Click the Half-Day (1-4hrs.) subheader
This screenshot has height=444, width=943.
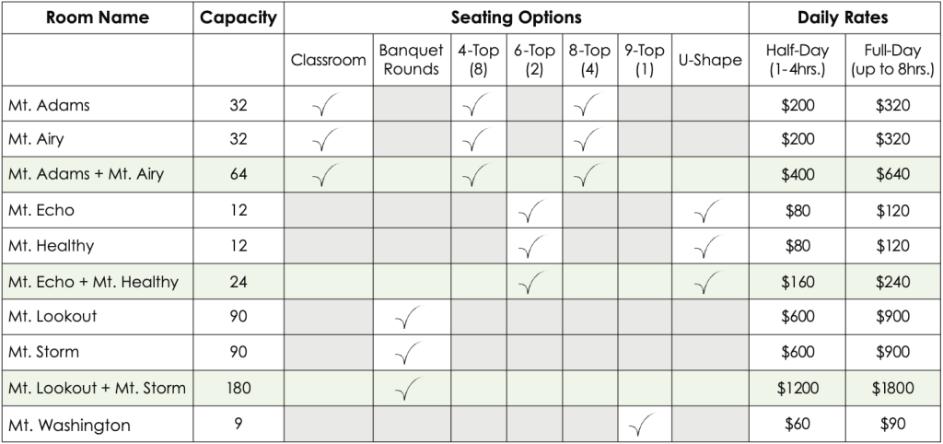[797, 60]
